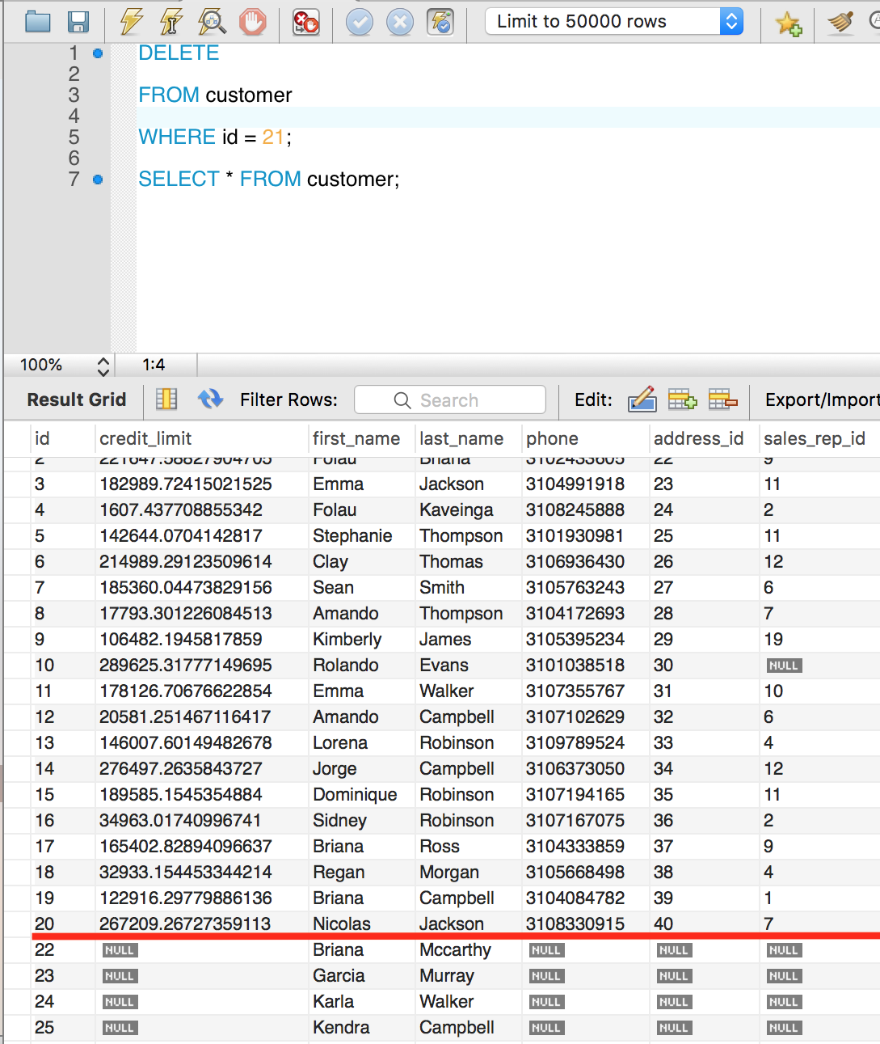Sort by address_id column header

point(698,438)
